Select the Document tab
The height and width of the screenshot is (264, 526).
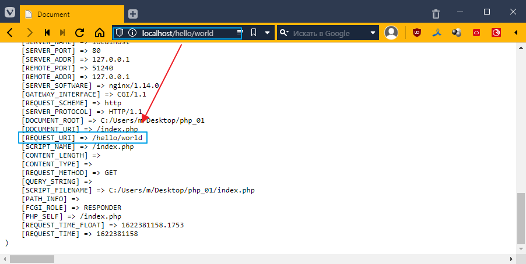tap(70, 14)
